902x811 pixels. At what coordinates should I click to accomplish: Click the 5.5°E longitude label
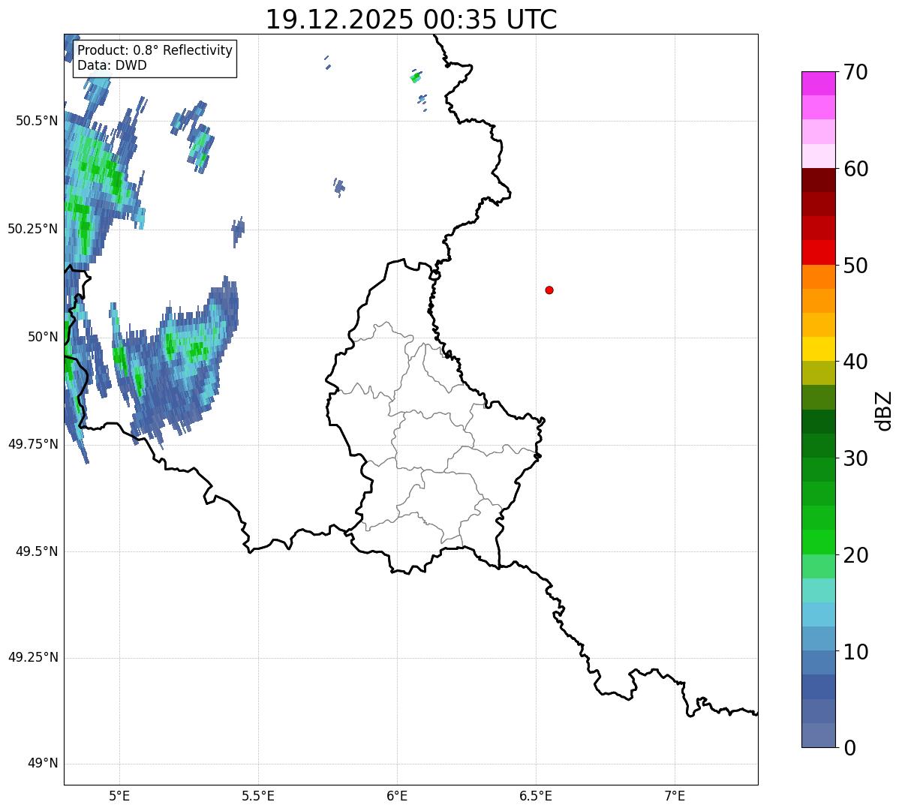tap(258, 797)
